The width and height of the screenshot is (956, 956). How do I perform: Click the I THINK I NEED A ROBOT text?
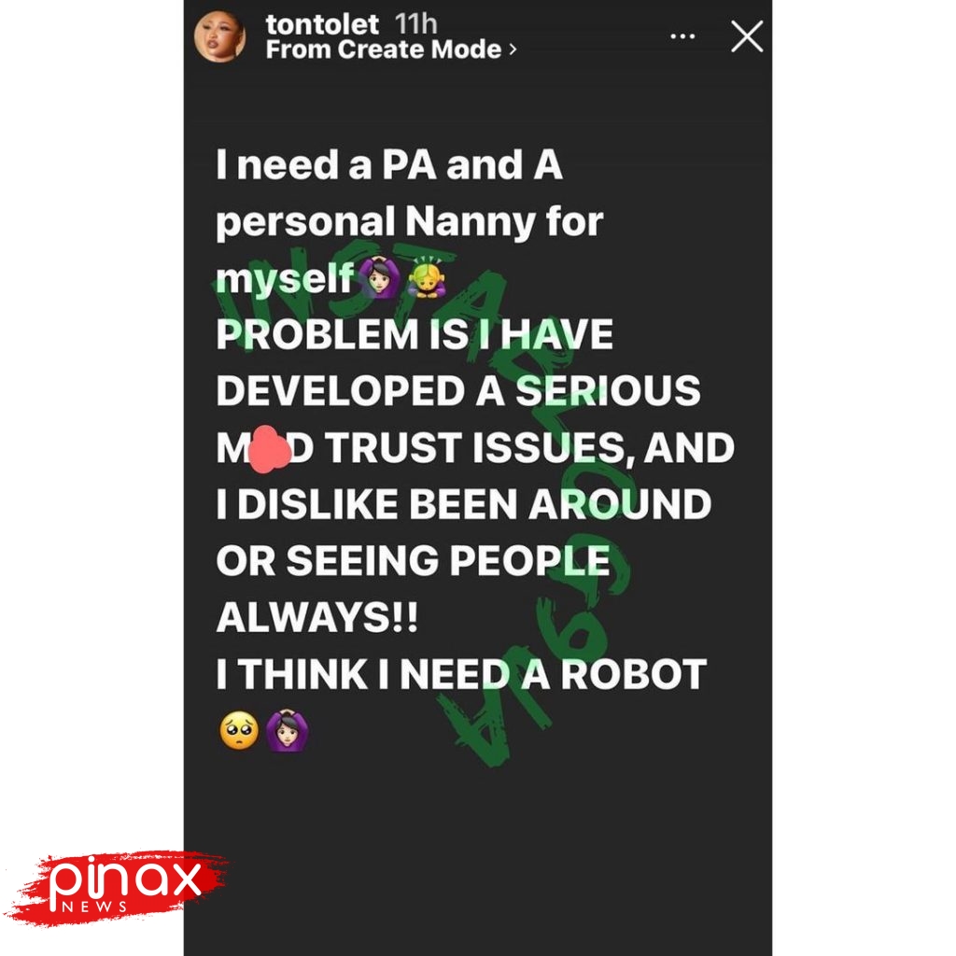(x=461, y=674)
